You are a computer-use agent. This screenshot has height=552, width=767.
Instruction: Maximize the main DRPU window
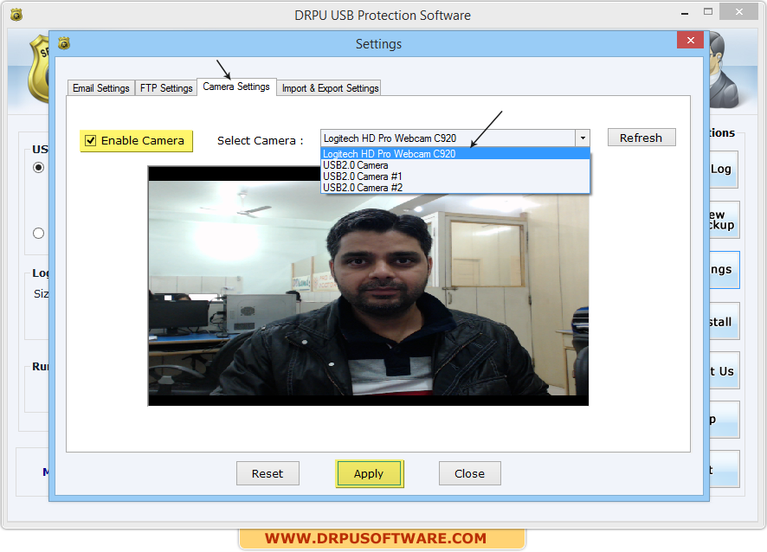point(708,12)
